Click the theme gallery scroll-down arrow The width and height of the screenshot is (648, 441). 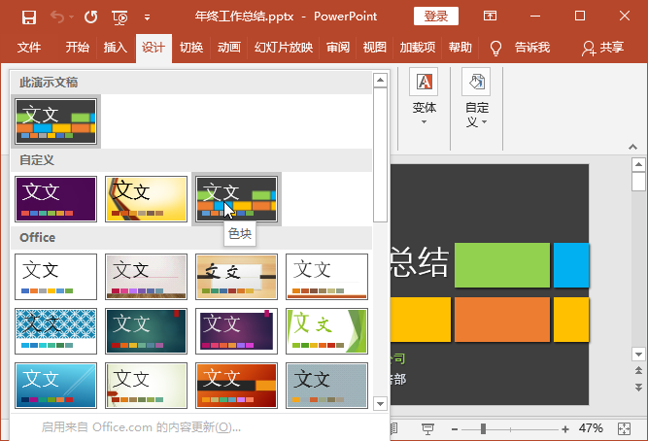380,403
